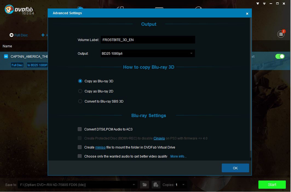
Task: Click the DVDFab monkey logo
Action: 9,10
